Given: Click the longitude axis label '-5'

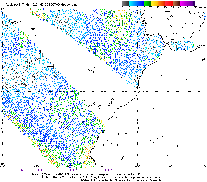Looking at the screenshot, I should point(171,166).
